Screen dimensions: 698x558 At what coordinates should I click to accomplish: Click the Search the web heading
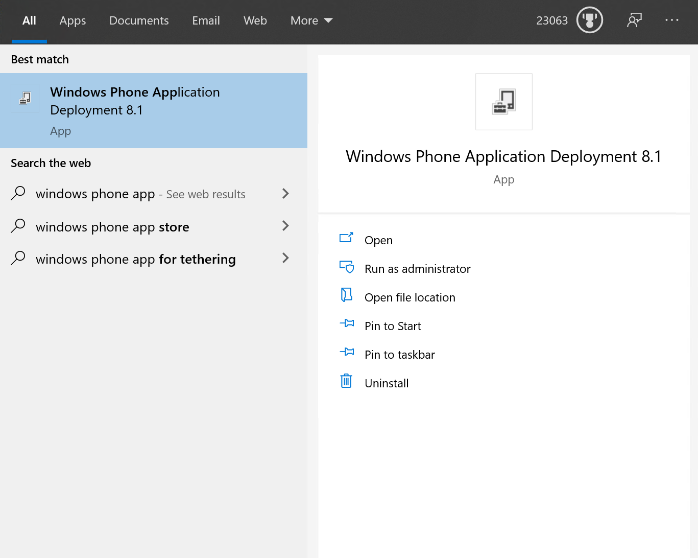click(x=51, y=163)
